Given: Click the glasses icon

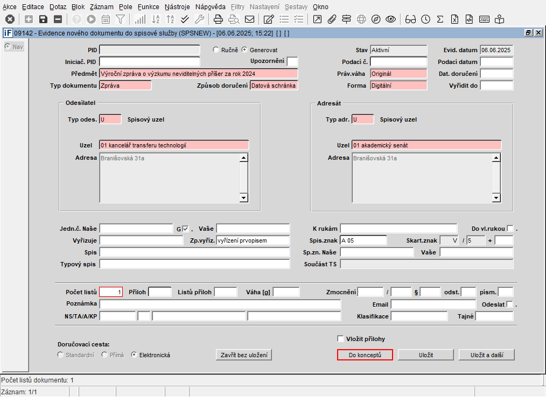Looking at the screenshot, I should tap(410, 19).
